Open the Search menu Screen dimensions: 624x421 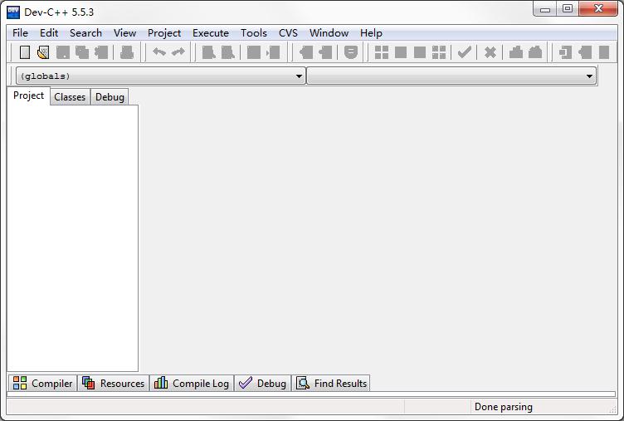pyautogui.click(x=85, y=32)
